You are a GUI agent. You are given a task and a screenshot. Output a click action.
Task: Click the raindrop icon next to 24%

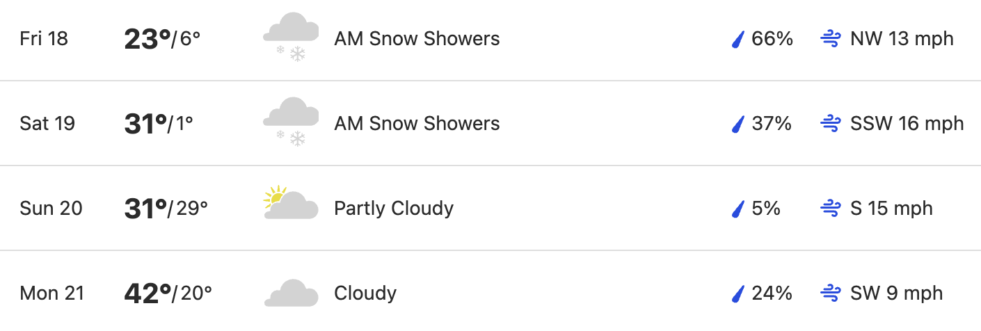(738, 293)
